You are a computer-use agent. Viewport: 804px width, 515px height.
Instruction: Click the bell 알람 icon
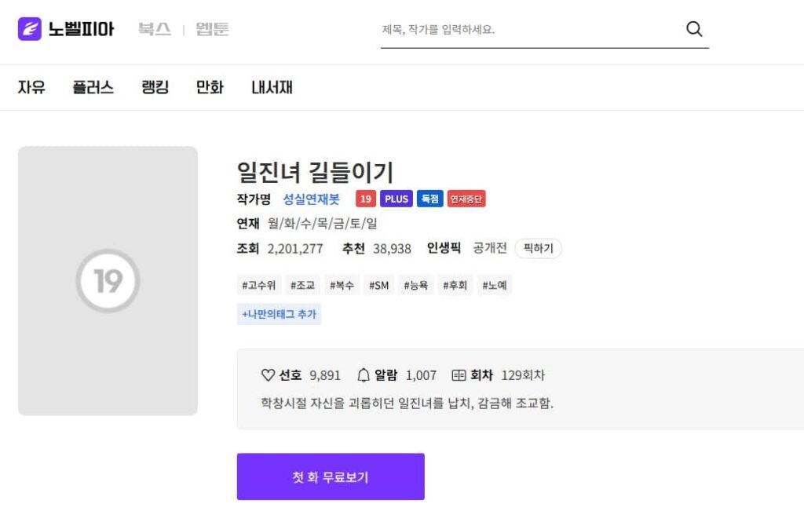[x=364, y=375]
